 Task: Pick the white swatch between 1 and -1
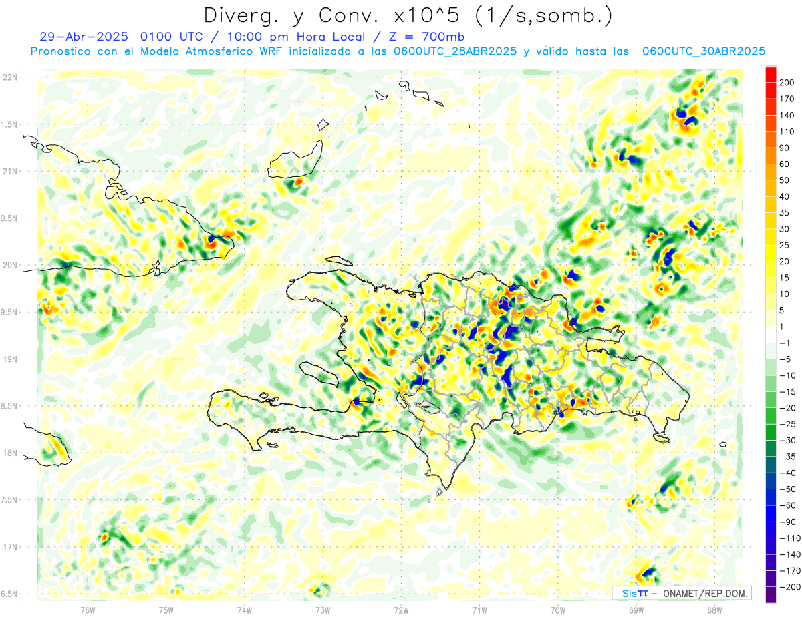[771, 335]
